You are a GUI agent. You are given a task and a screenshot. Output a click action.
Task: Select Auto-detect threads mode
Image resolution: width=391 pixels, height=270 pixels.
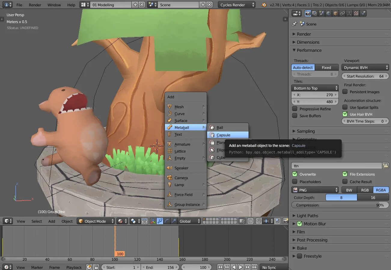click(303, 67)
